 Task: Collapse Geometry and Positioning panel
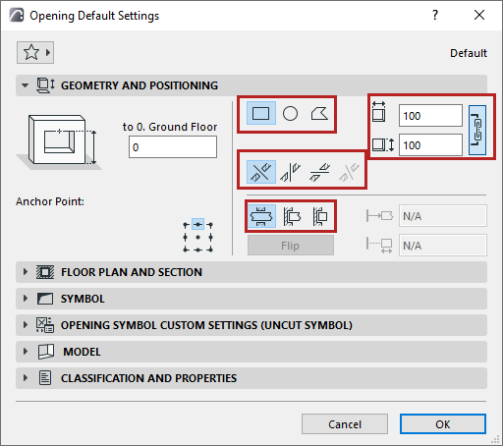[x=26, y=85]
